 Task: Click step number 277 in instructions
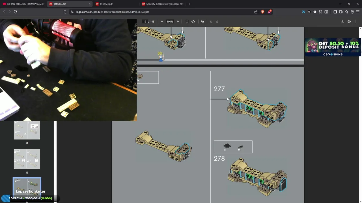coord(219,89)
